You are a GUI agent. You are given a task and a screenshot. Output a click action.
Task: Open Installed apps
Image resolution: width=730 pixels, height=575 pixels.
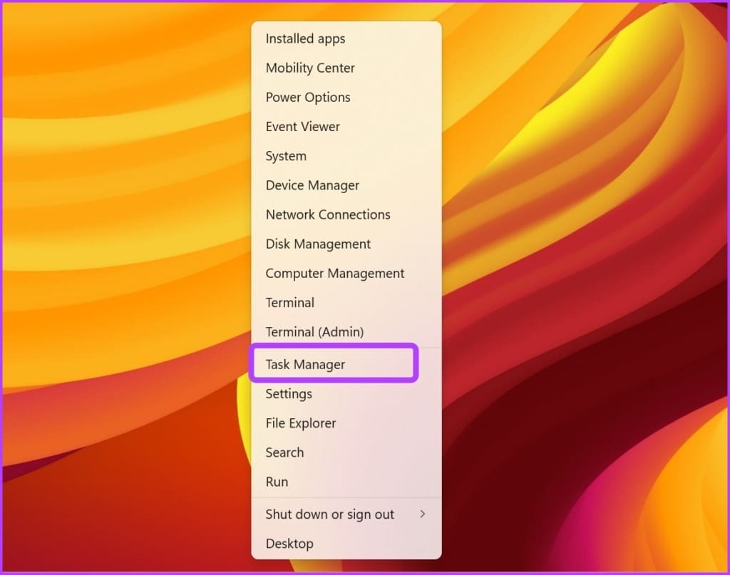coord(305,38)
